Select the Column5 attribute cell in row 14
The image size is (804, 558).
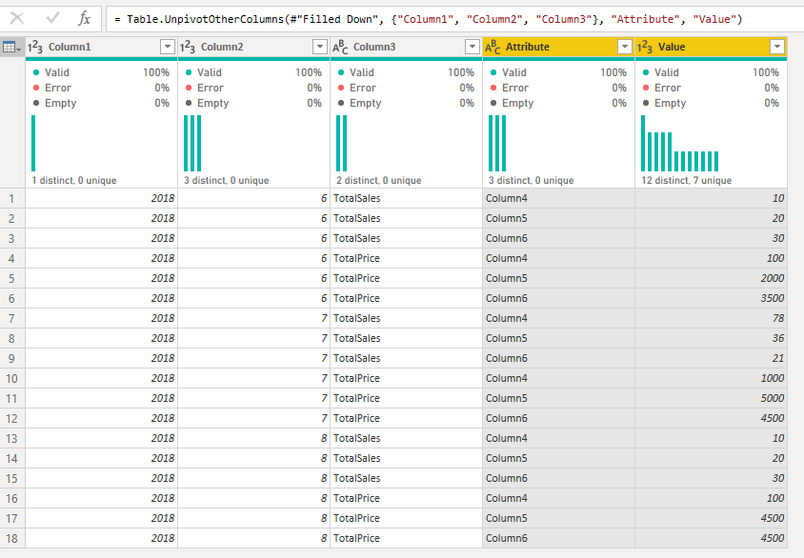[x=558, y=458]
